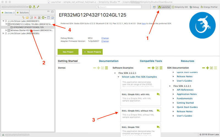Expand all Software Examples with the plus icon
This screenshot has width=220, height=137.
pyautogui.click(x=153, y=68)
